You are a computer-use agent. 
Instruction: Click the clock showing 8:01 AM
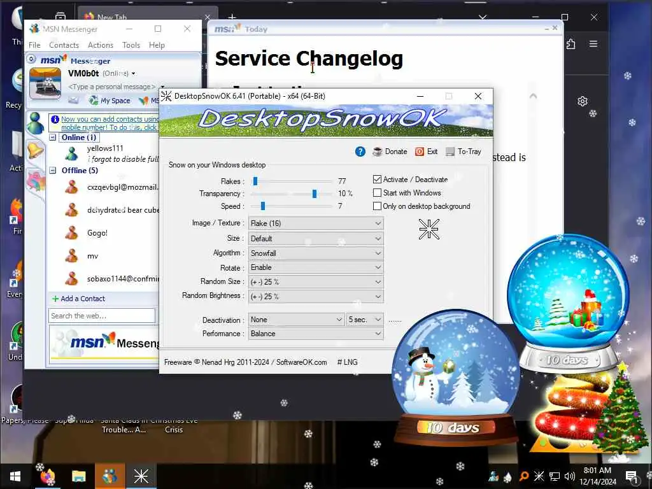[597, 471]
